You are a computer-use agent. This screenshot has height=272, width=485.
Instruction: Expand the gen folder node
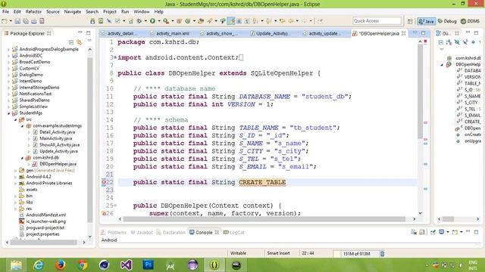[15, 170]
